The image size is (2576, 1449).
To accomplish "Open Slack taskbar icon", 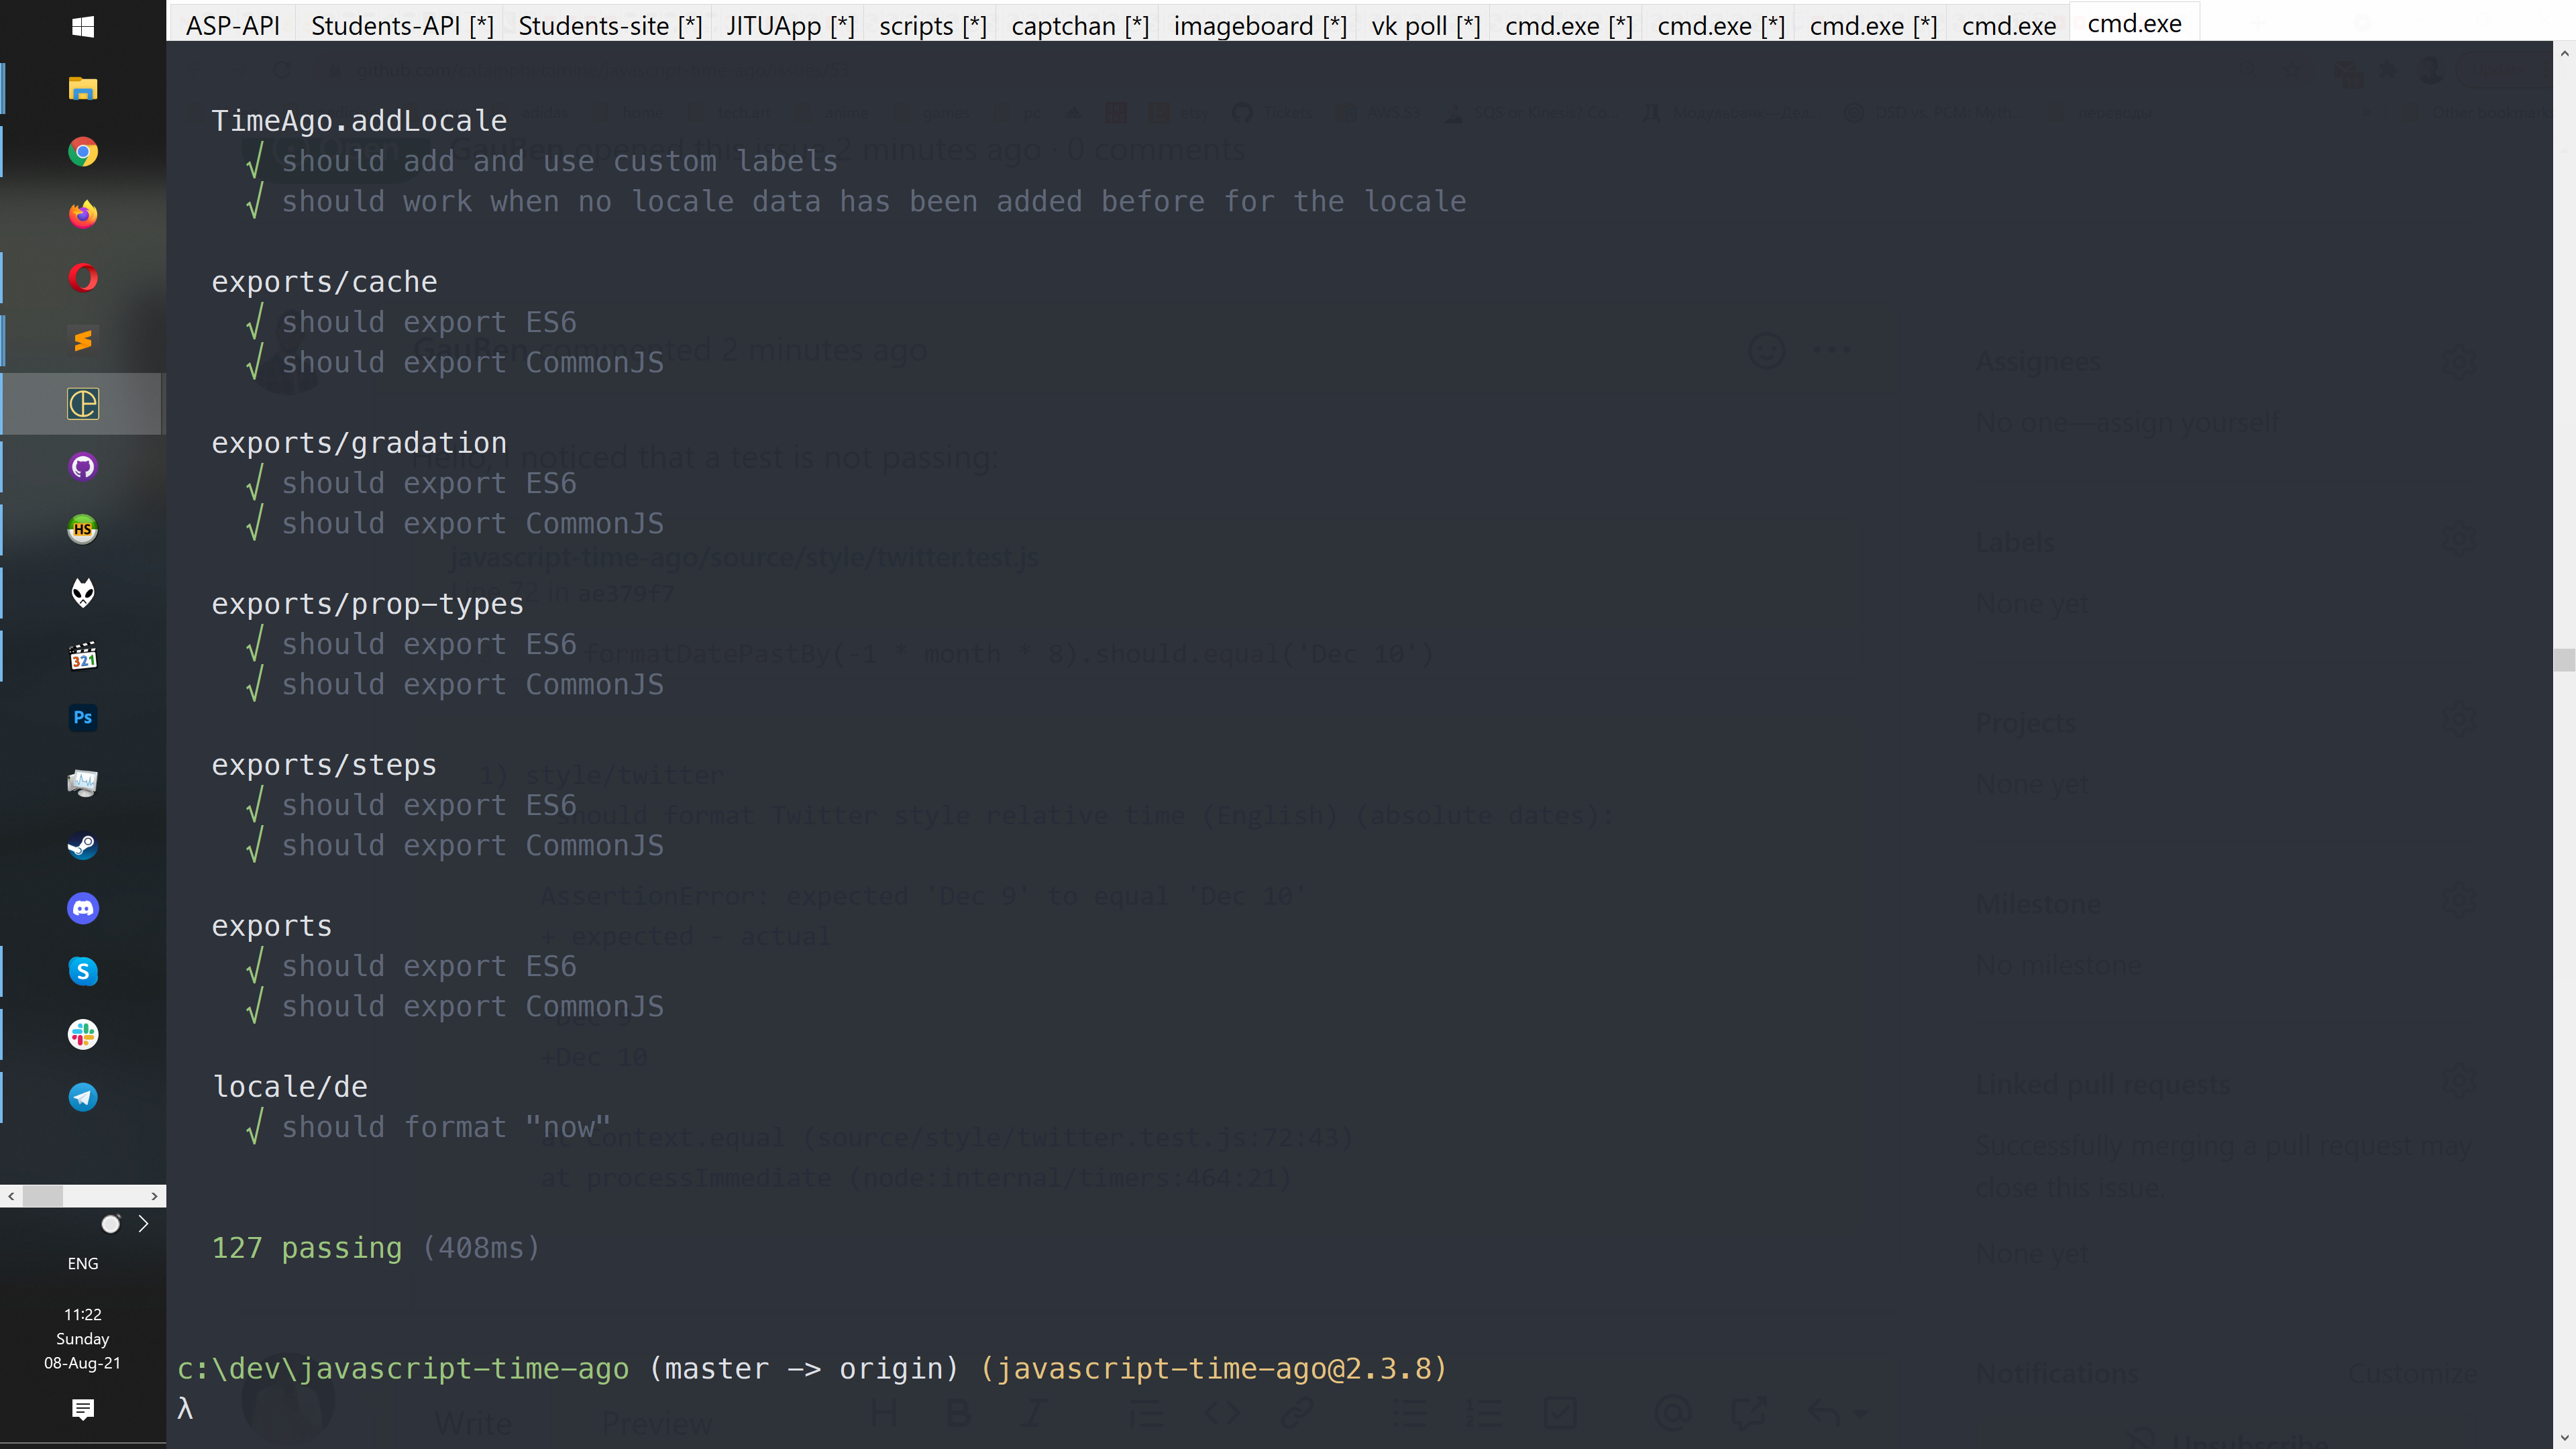I will click(83, 1034).
